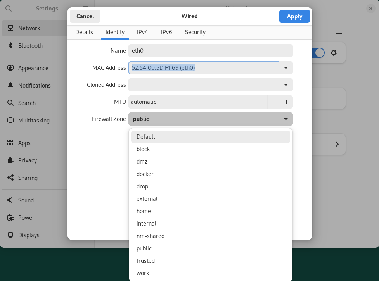This screenshot has height=281, width=379.
Task: Click the Name text field
Action: [211, 51]
